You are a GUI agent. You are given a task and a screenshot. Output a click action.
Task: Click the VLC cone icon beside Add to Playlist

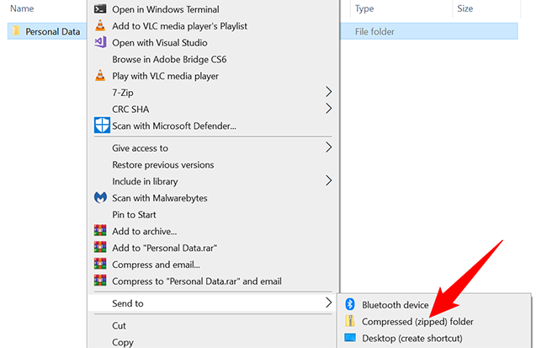[100, 26]
